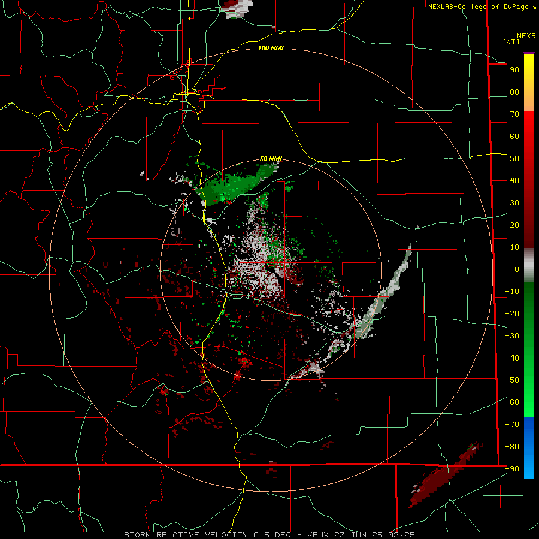Click the "0.5 DEG" elevation text in footer
Screen dimensions: 539x539
[x=272, y=535]
